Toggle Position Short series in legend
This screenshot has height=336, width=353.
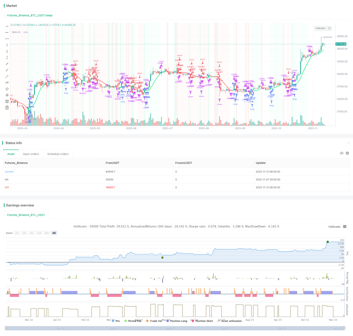(202, 321)
